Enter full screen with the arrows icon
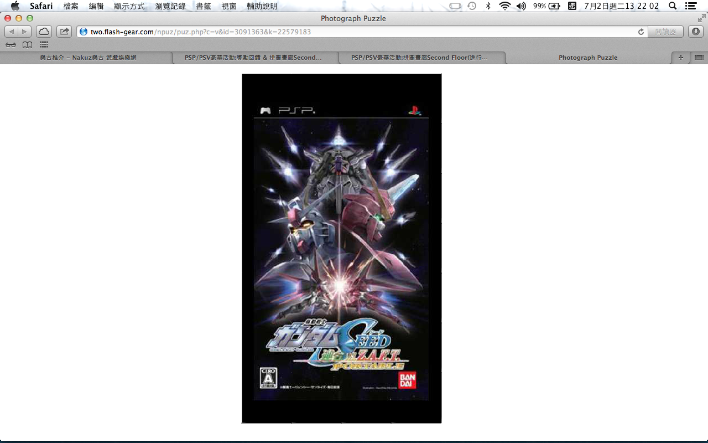 [x=701, y=18]
